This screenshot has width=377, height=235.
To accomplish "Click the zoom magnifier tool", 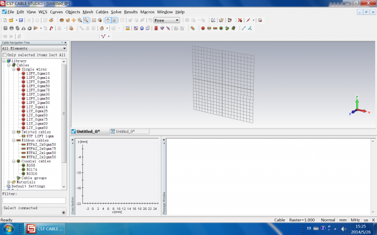I will coord(80,21).
